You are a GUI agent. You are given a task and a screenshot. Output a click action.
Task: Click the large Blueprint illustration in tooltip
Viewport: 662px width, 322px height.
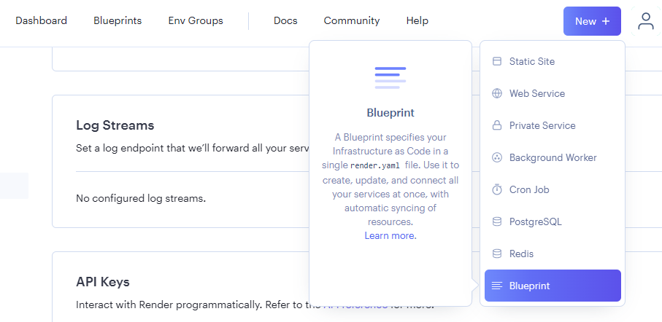pos(390,77)
